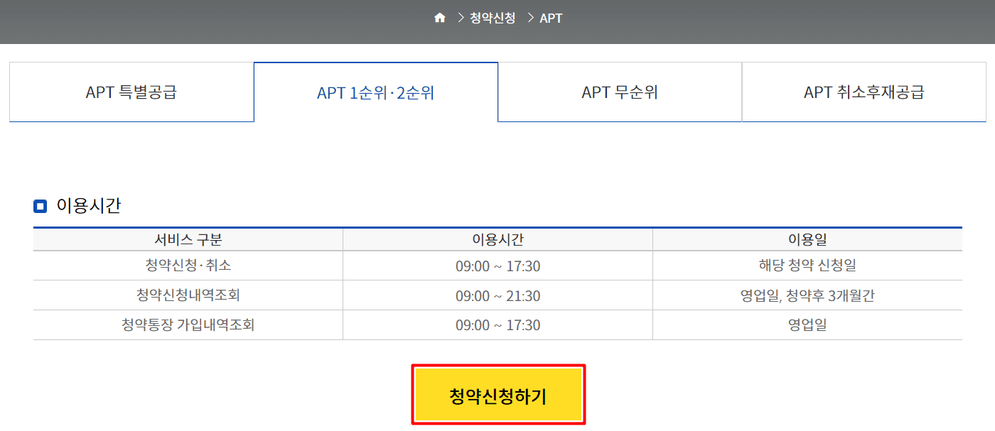Click the 이용시간 column header in table
Screen dimensions: 995x431
(498, 240)
